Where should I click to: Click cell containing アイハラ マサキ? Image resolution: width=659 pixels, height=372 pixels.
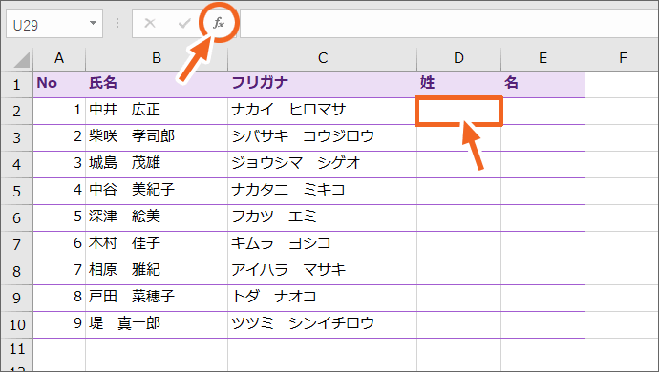tap(323, 271)
